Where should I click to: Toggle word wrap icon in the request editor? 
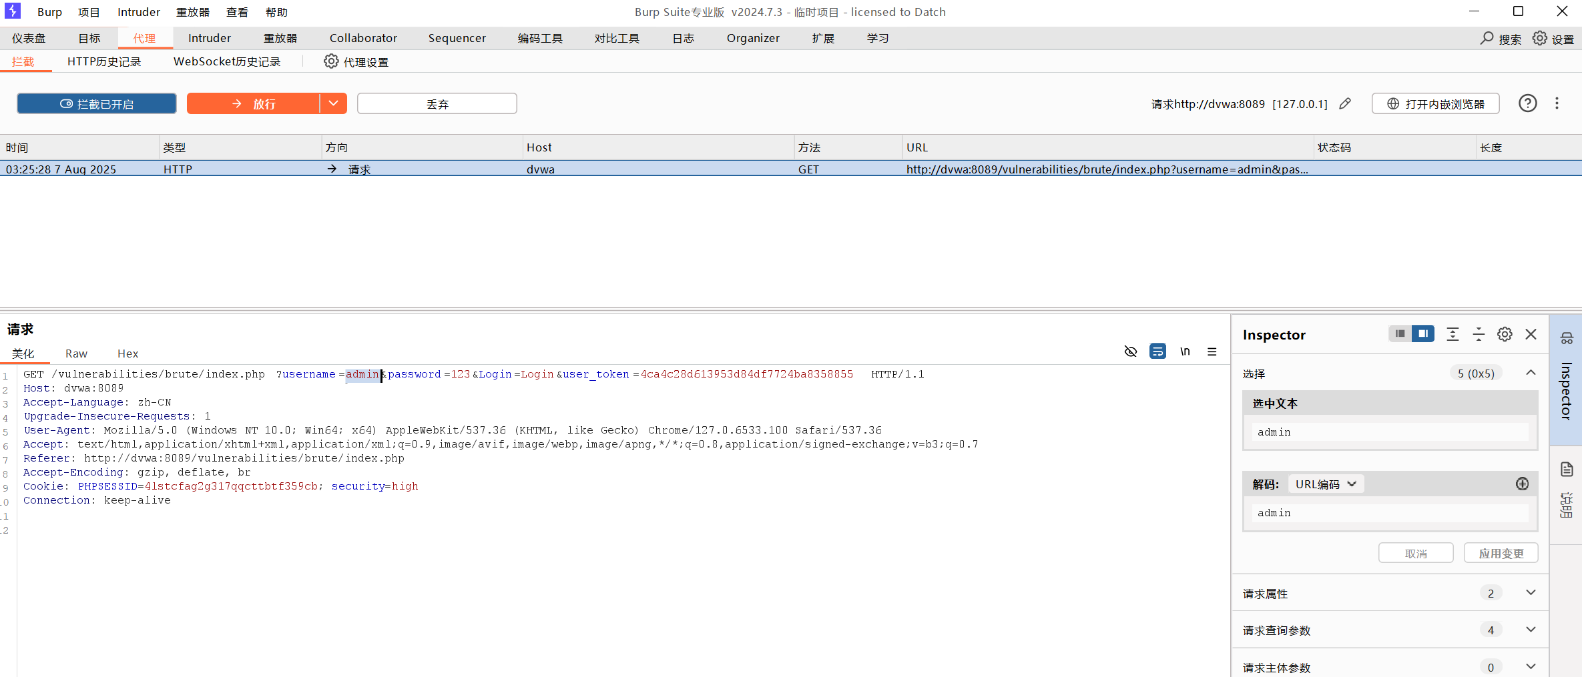(1157, 352)
